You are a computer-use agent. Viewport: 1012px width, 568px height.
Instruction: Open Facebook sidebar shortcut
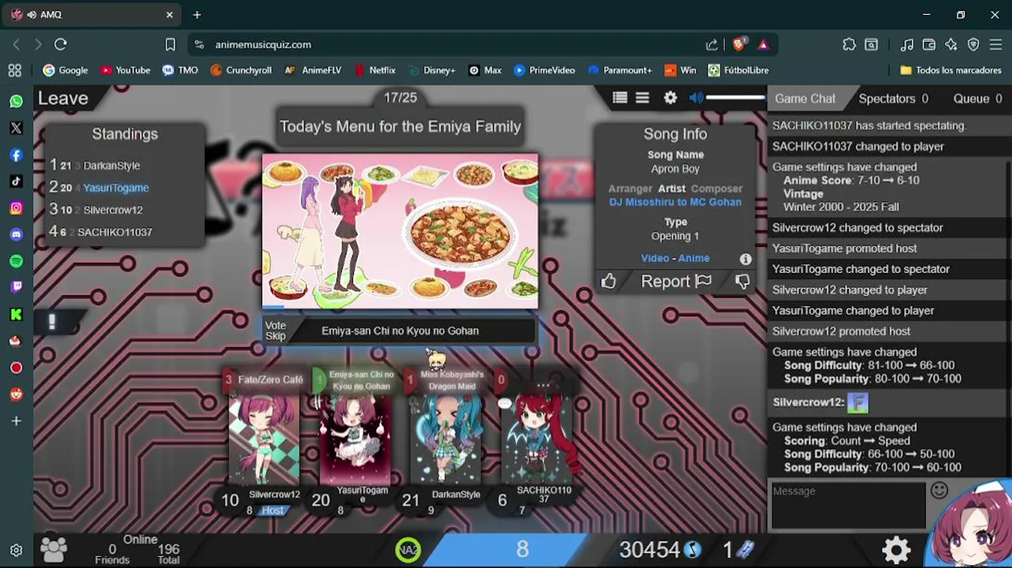[16, 155]
